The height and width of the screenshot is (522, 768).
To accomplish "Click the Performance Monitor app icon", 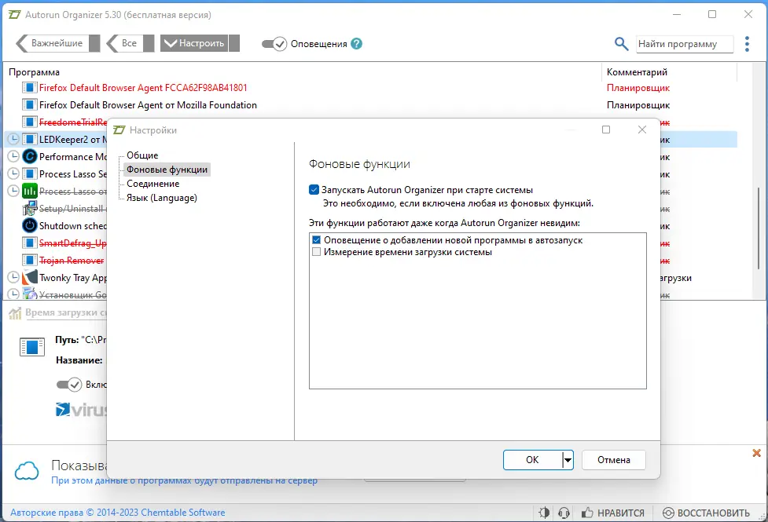I will 29,156.
